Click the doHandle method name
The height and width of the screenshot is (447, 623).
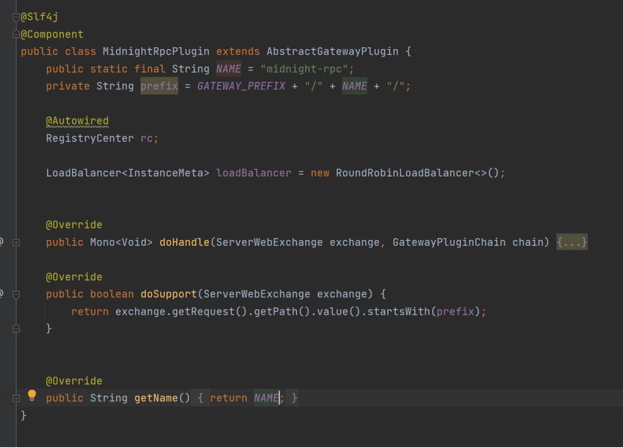click(x=185, y=242)
